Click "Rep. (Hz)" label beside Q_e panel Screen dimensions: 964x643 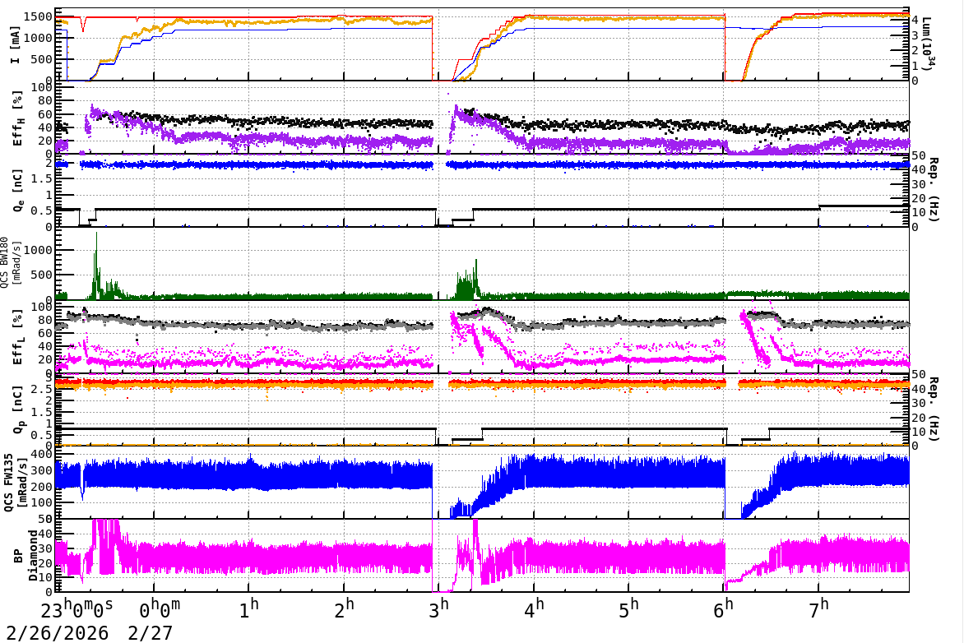tap(934, 190)
